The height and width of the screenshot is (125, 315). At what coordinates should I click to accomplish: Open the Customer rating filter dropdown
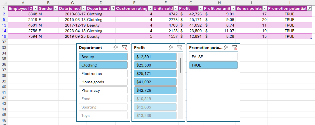pyautogui.click(x=150, y=8)
